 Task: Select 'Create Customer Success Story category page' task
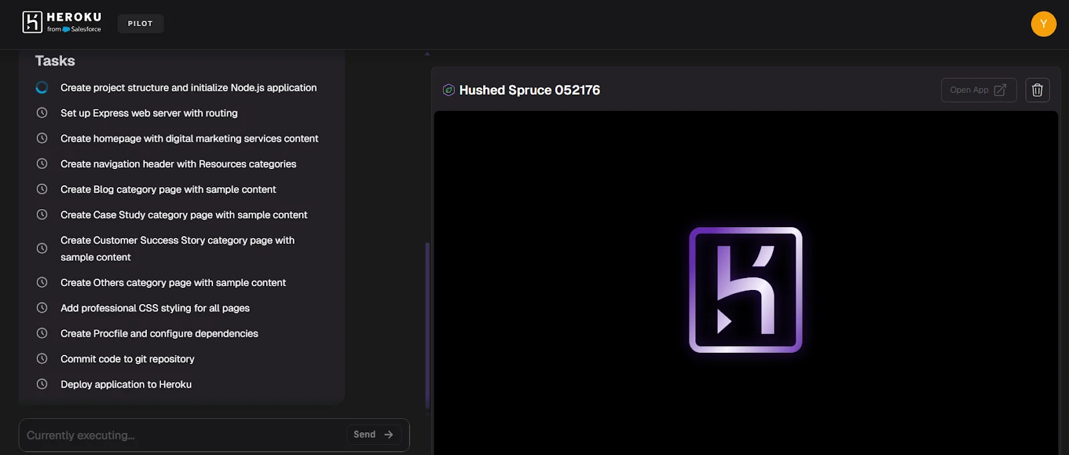click(178, 249)
